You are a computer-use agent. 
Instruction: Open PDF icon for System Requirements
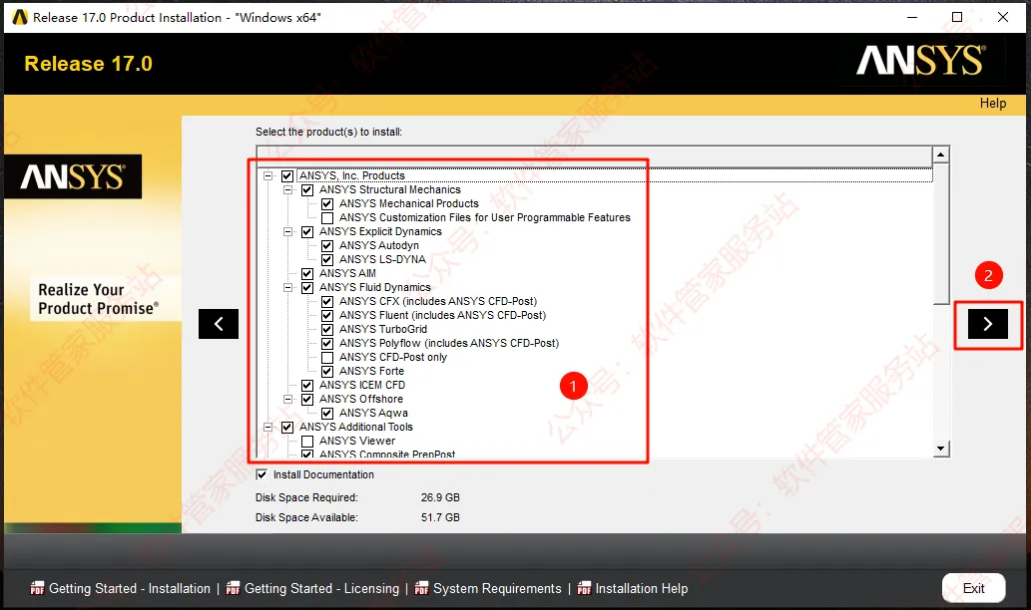click(x=421, y=588)
